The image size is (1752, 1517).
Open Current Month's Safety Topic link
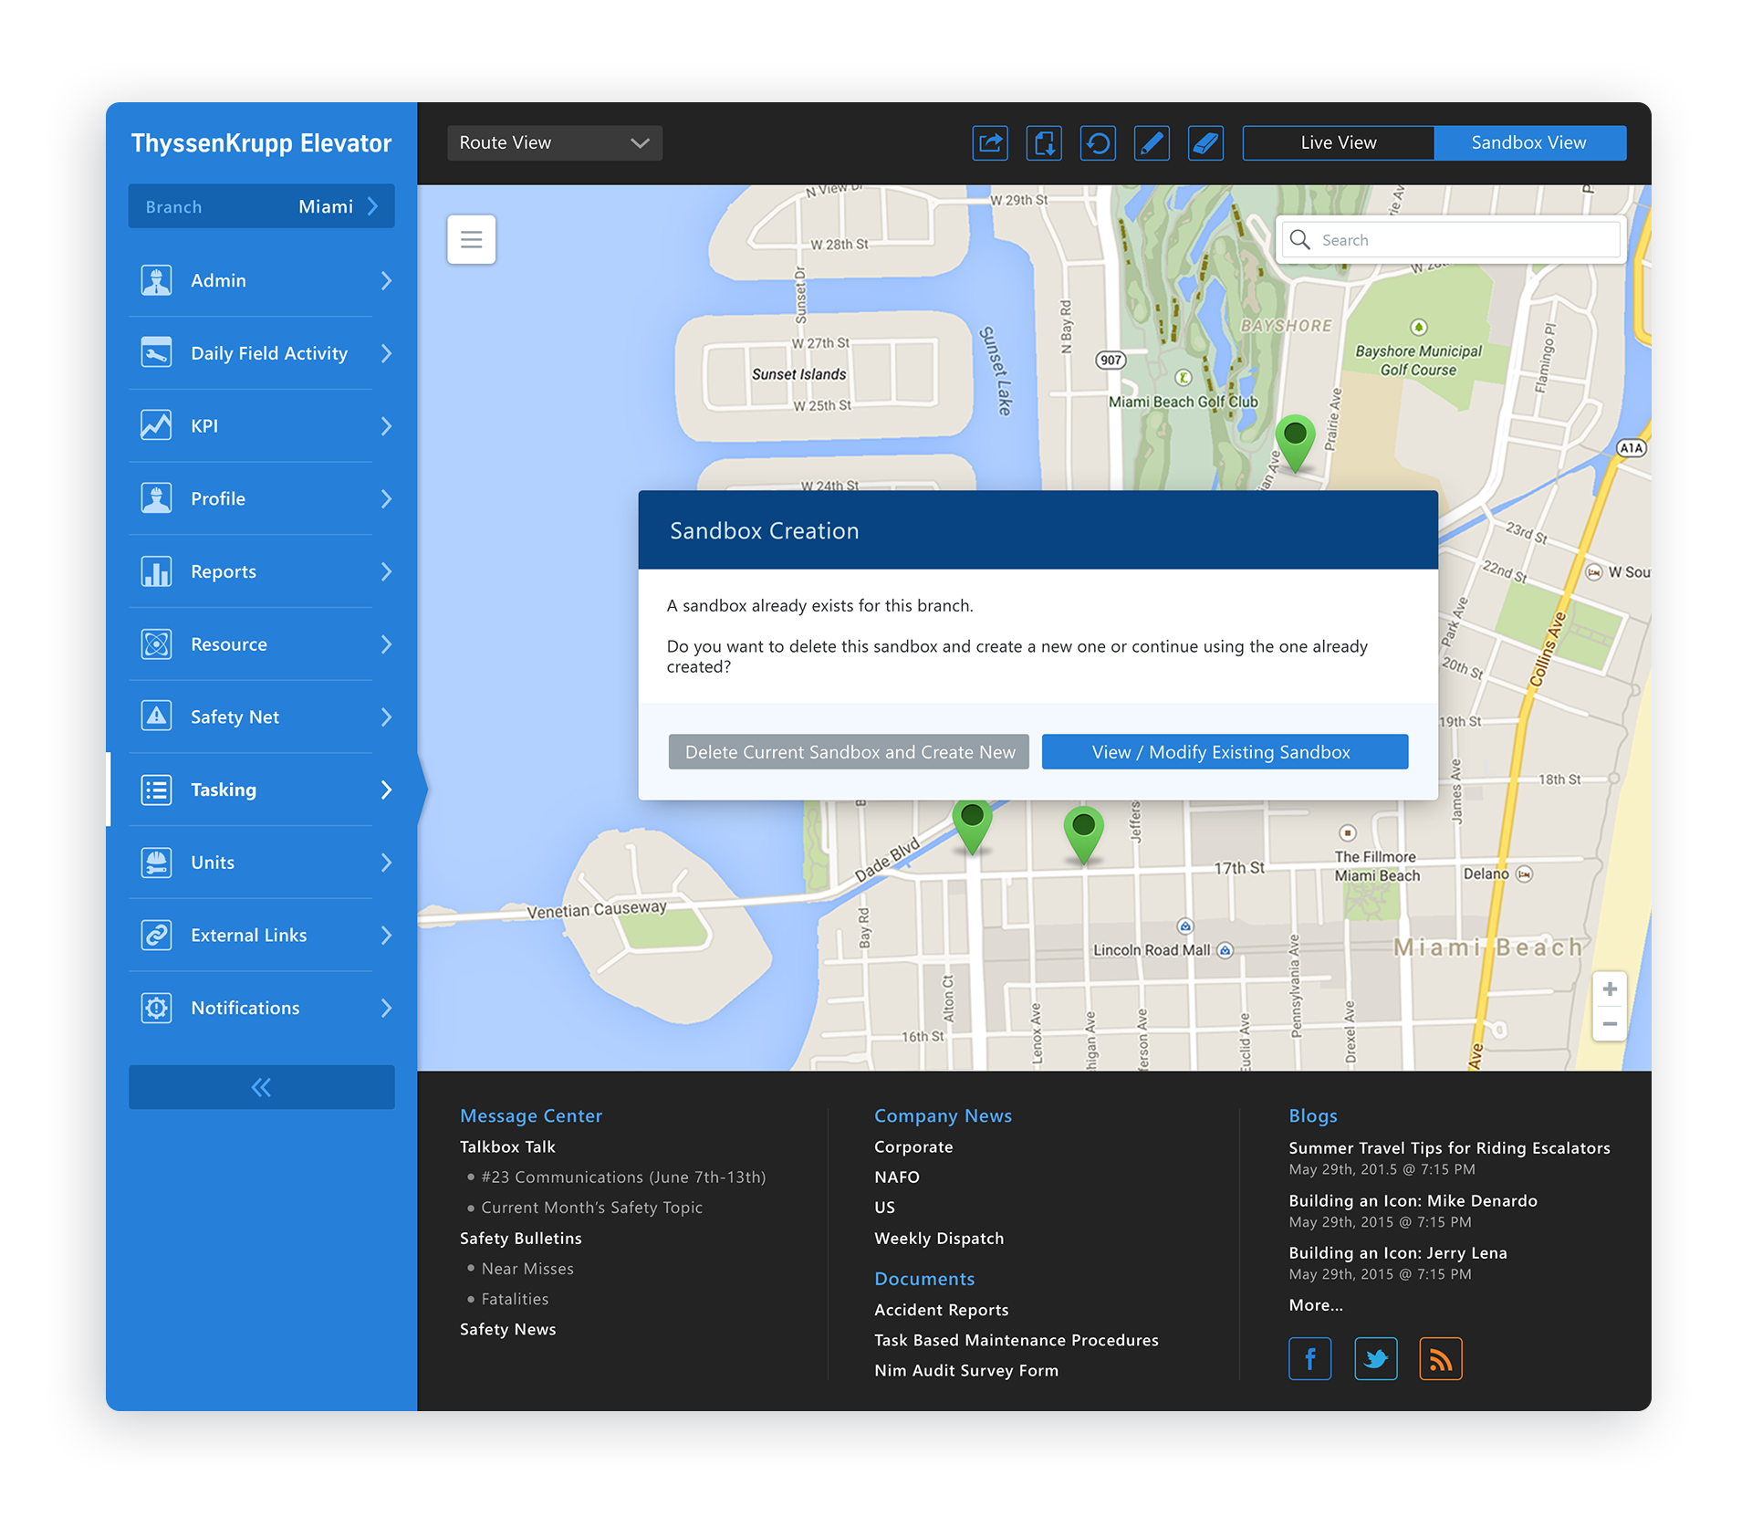pyautogui.click(x=591, y=1208)
